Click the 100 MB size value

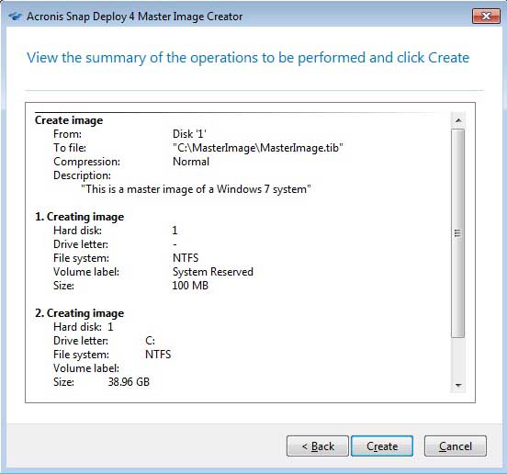[190, 286]
